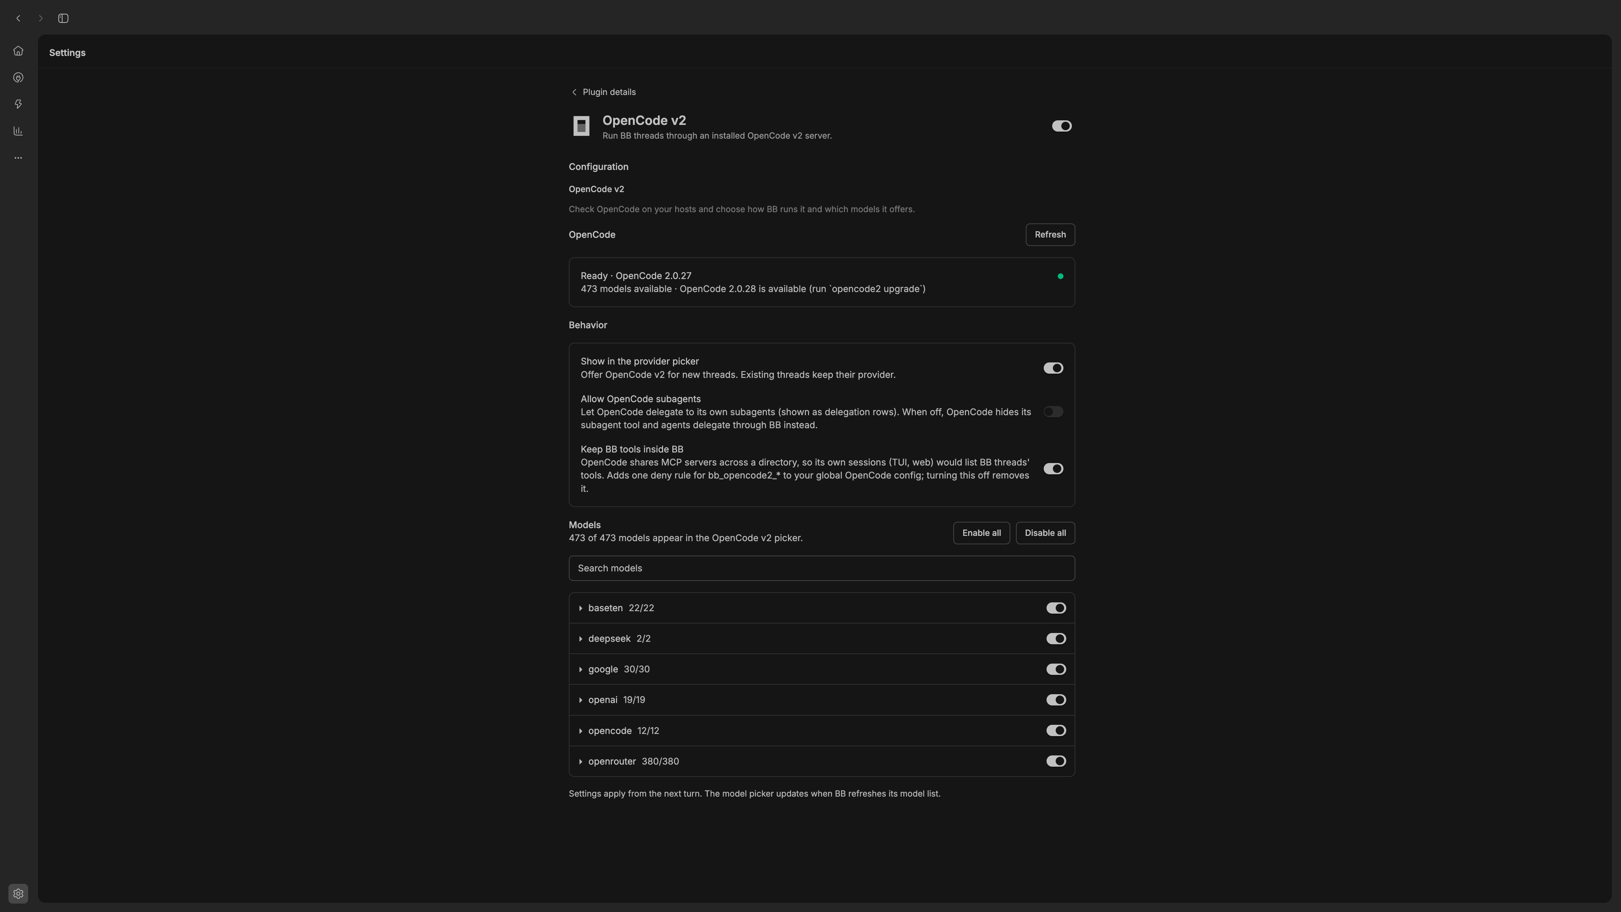Open the bar chart sidebar icon
1621x912 pixels.
tap(18, 131)
